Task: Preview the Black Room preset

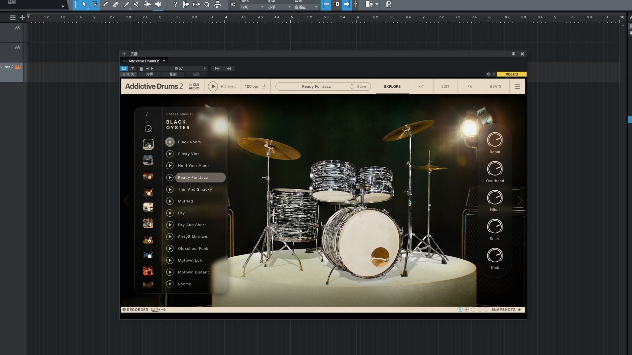Action: tap(170, 142)
